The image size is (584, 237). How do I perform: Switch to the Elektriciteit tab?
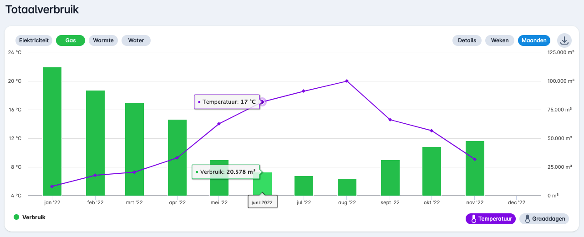(34, 40)
